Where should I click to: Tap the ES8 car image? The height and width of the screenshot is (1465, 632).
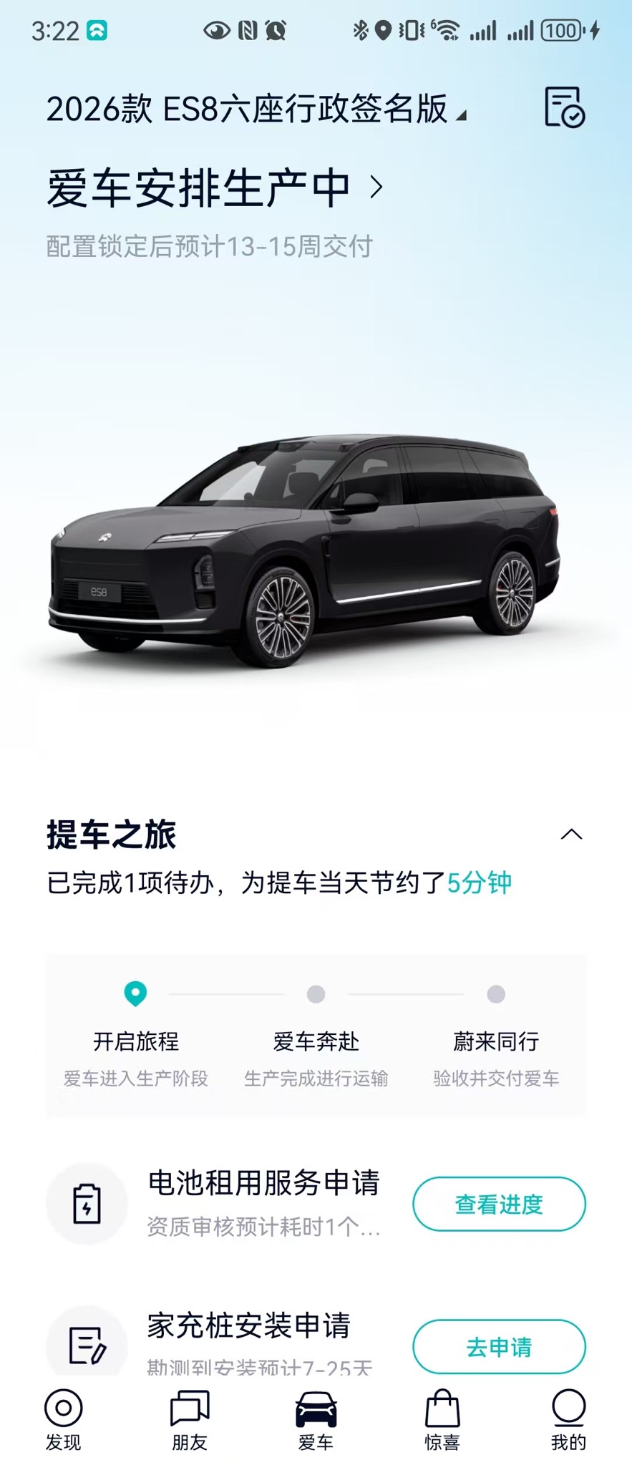coord(304,551)
